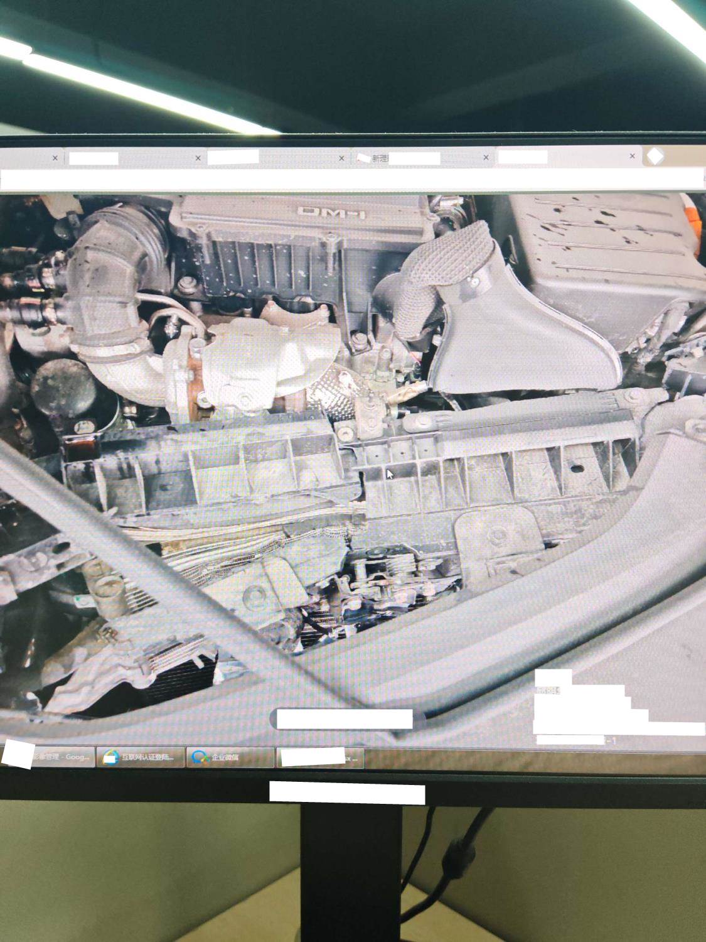Click the favicon on the "新理" tab
This screenshot has width=706, height=942.
point(362,158)
